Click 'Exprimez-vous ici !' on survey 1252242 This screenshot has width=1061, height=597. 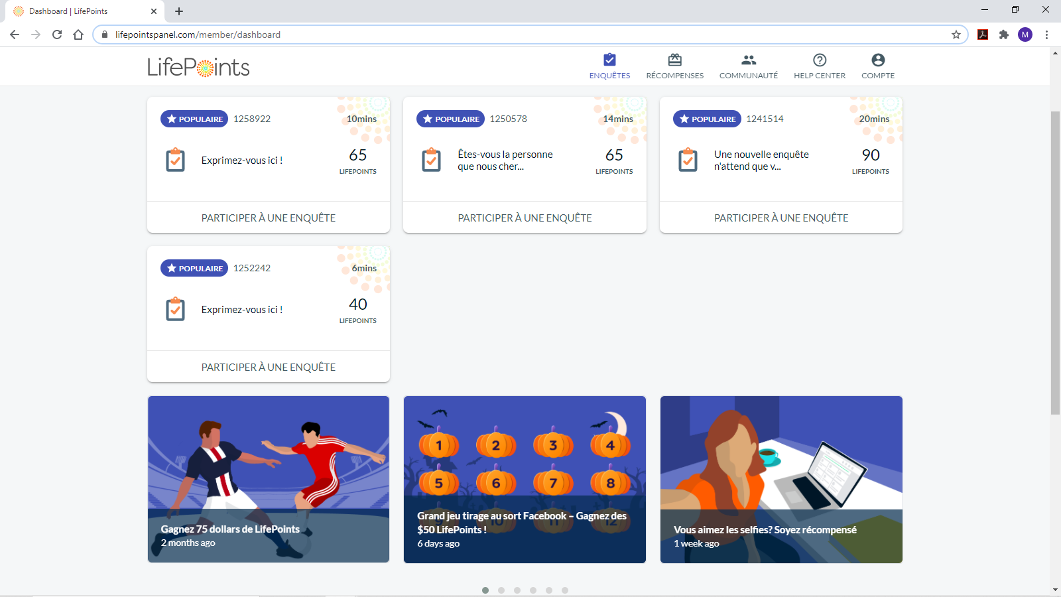point(242,310)
